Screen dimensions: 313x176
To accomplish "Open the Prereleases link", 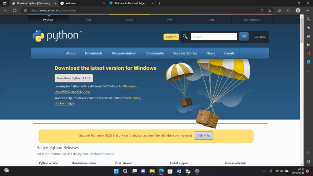I will (x=132, y=98).
